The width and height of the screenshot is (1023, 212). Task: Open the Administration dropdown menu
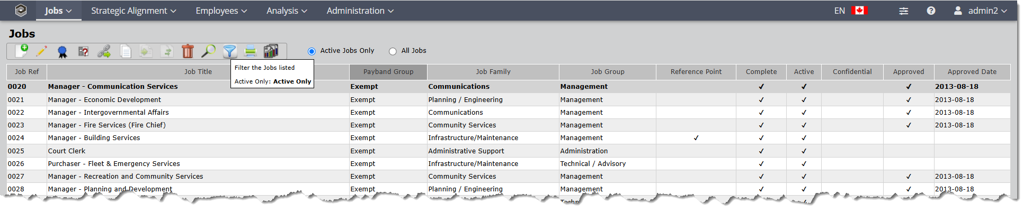pyautogui.click(x=360, y=11)
